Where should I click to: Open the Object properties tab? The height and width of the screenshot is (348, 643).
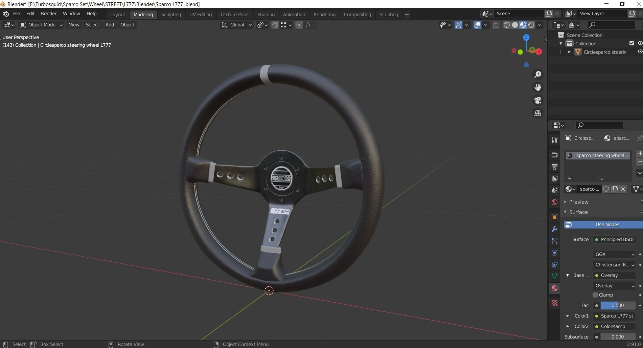[554, 217]
